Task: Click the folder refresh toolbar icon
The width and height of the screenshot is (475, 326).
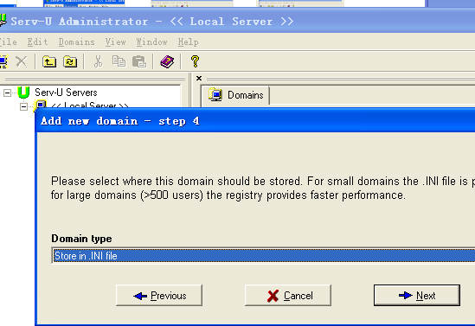Action: [70, 61]
